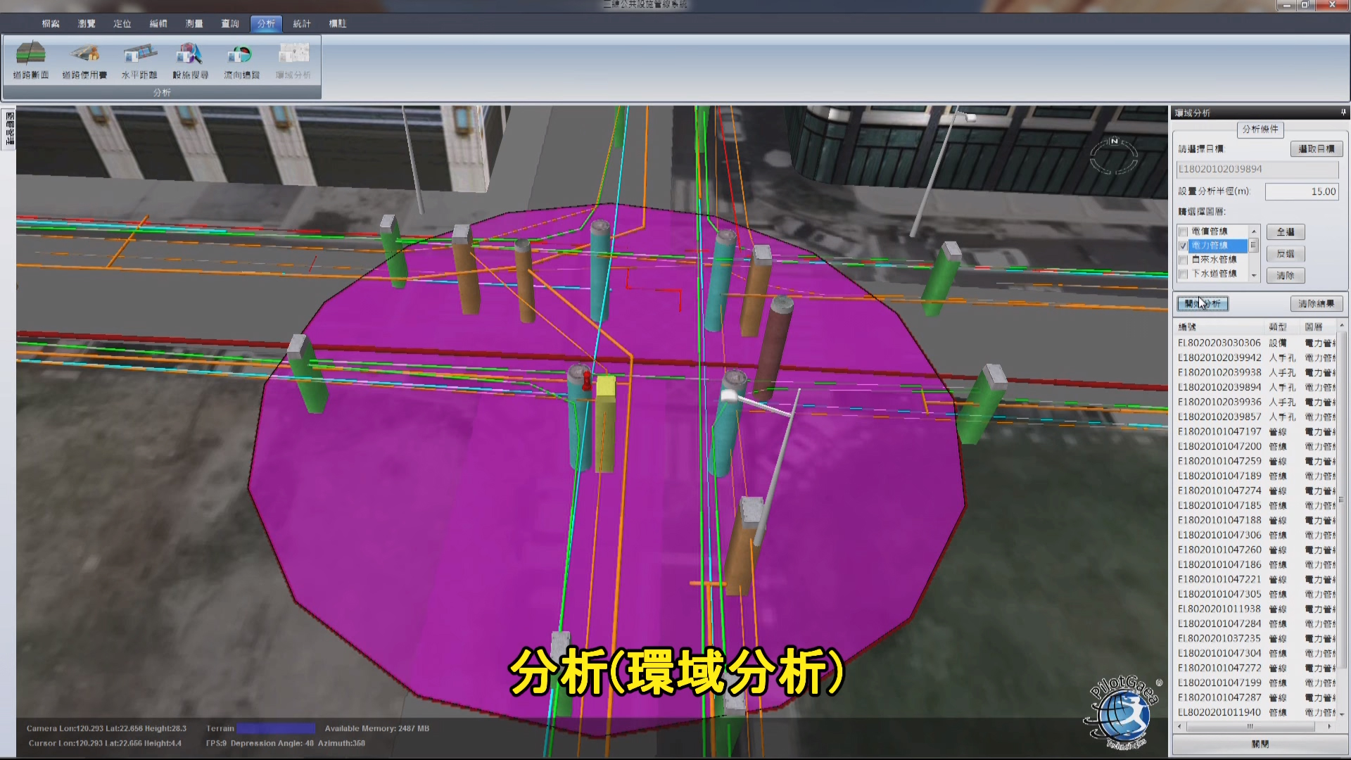Click the 分析條件 analysis conditions tab label

pos(1260,129)
